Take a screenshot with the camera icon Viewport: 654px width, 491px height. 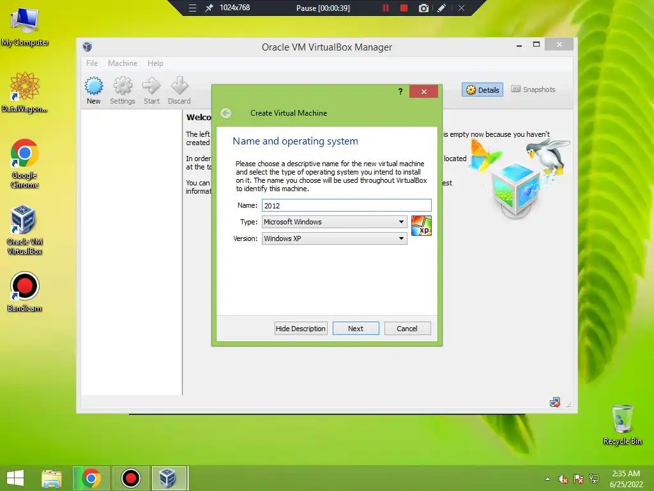pyautogui.click(x=423, y=8)
